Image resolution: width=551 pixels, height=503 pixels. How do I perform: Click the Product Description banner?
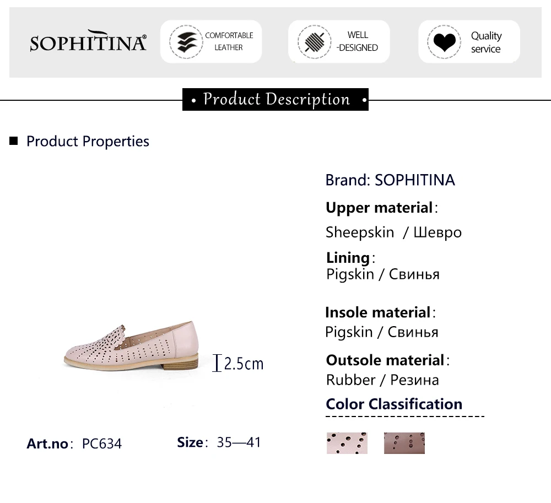pos(275,99)
